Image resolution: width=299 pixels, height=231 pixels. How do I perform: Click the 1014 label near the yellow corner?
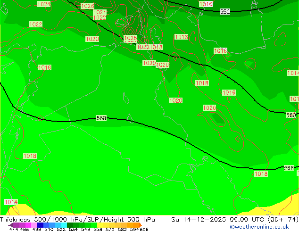[x=11, y=202]
